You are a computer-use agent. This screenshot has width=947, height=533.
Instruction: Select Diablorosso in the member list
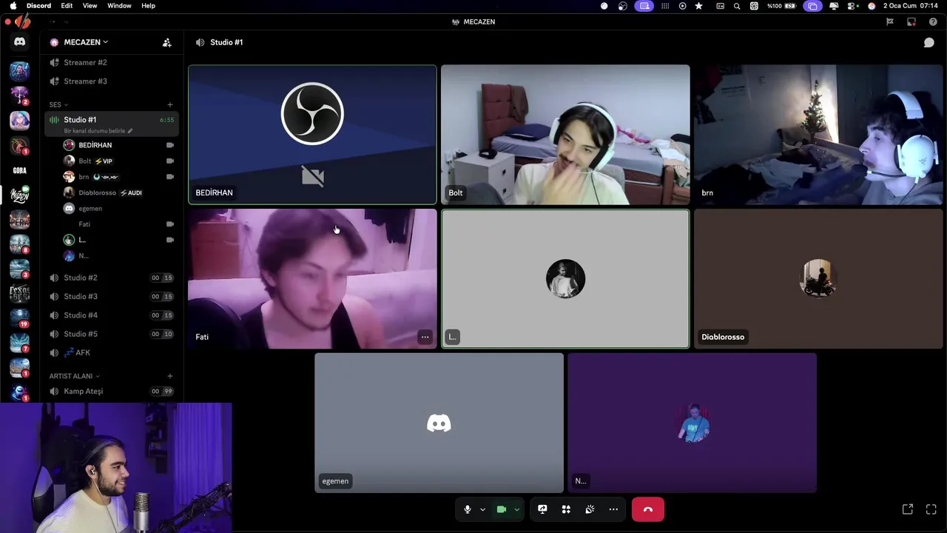point(119,192)
